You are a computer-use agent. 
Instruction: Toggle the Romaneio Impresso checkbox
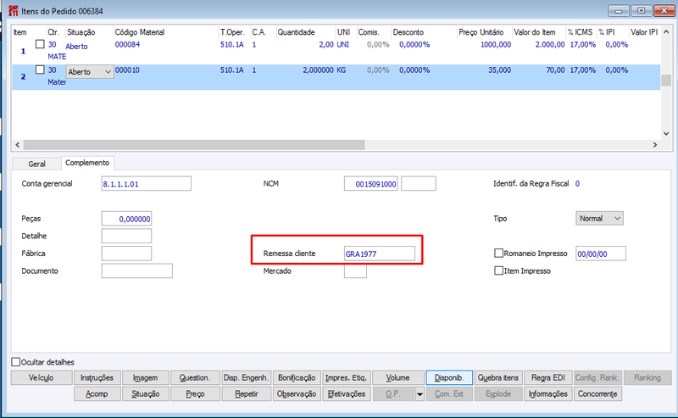(x=498, y=254)
